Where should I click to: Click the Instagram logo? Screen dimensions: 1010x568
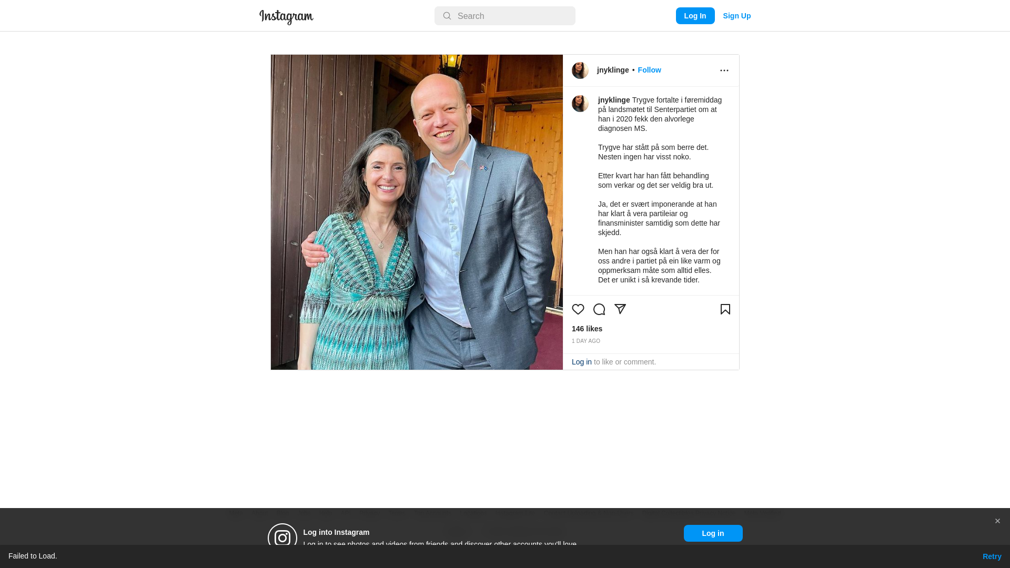(286, 17)
